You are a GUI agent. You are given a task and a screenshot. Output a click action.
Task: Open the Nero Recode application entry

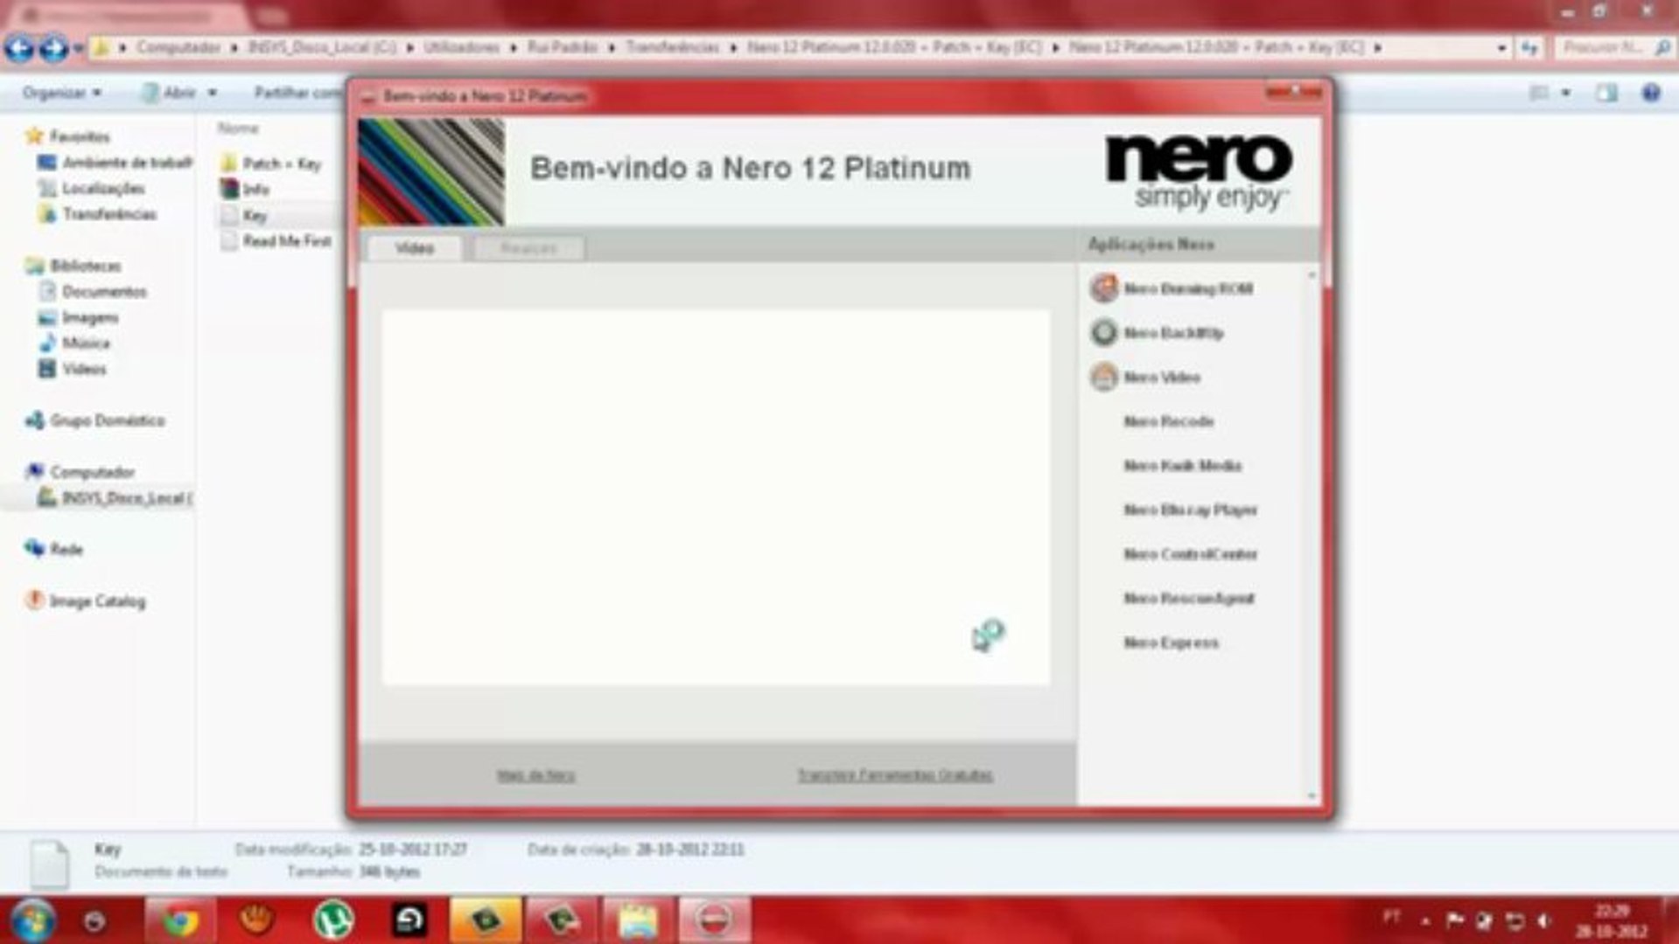pos(1168,421)
